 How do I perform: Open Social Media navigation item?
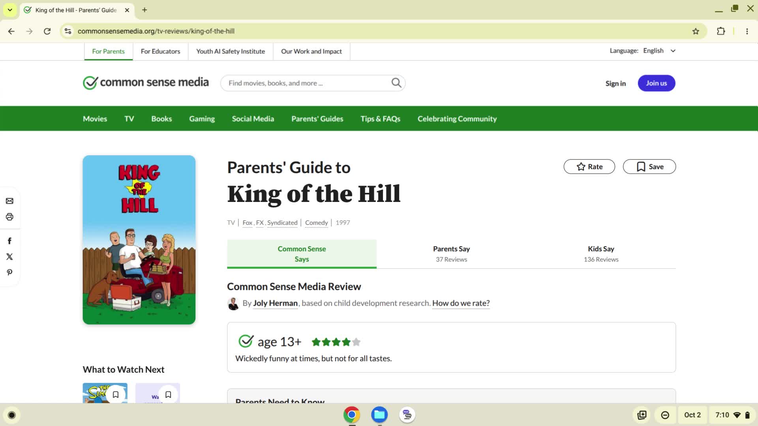[253, 119]
